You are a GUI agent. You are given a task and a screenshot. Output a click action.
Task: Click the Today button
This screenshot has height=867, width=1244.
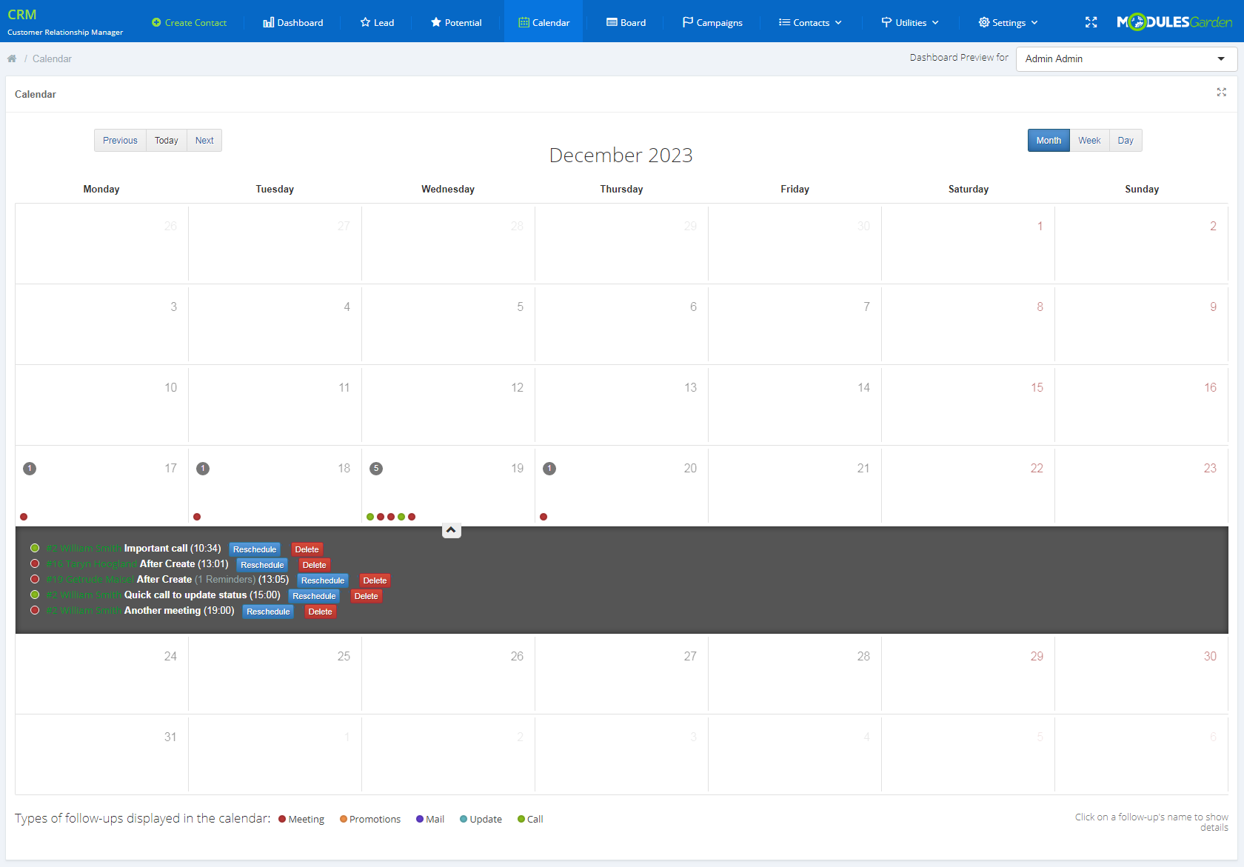point(166,140)
